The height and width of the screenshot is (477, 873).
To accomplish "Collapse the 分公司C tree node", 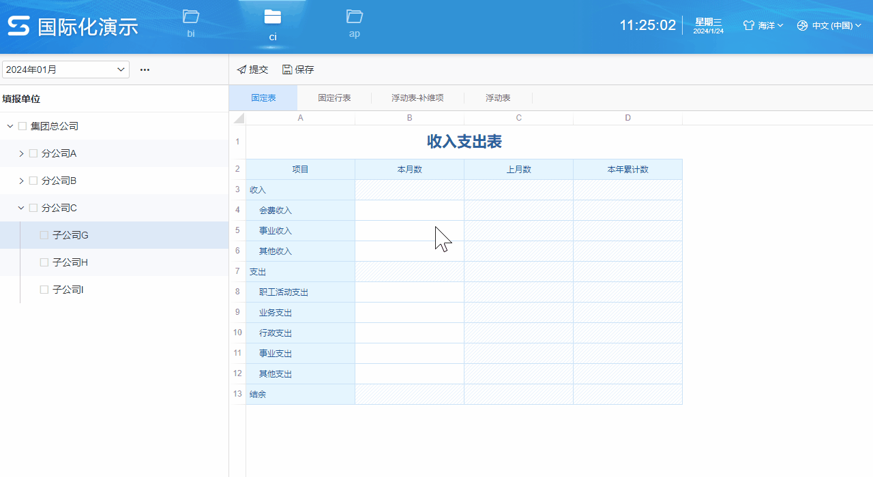I will click(21, 208).
